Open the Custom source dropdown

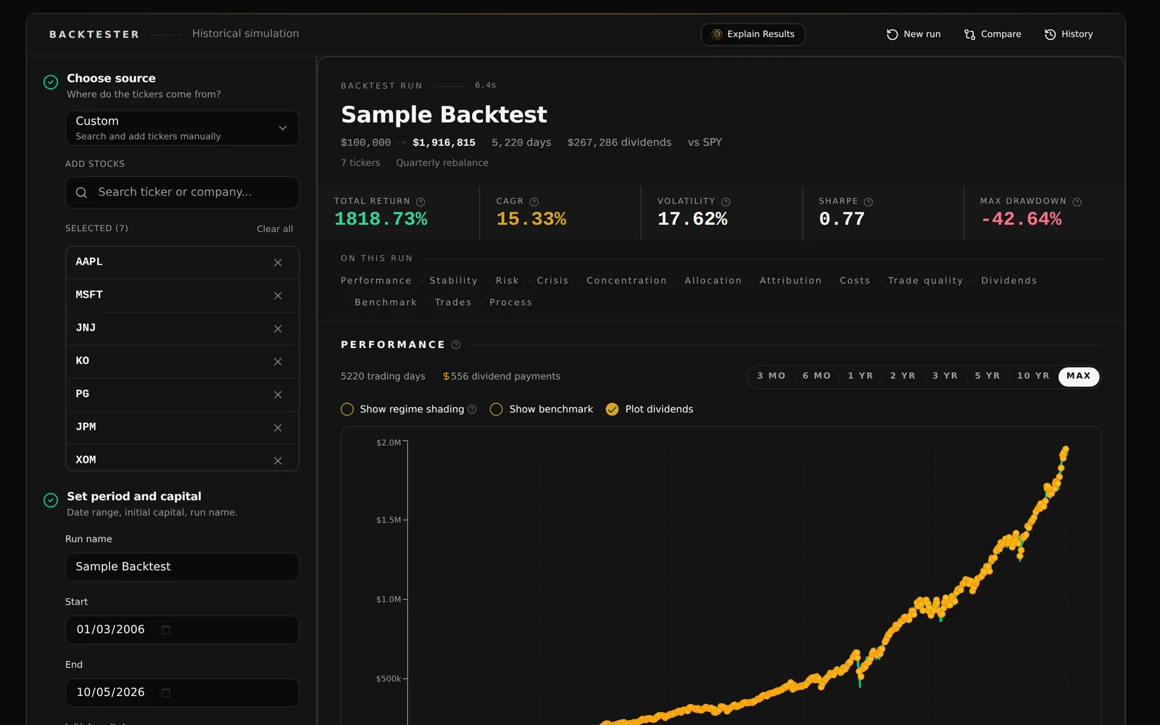[182, 128]
